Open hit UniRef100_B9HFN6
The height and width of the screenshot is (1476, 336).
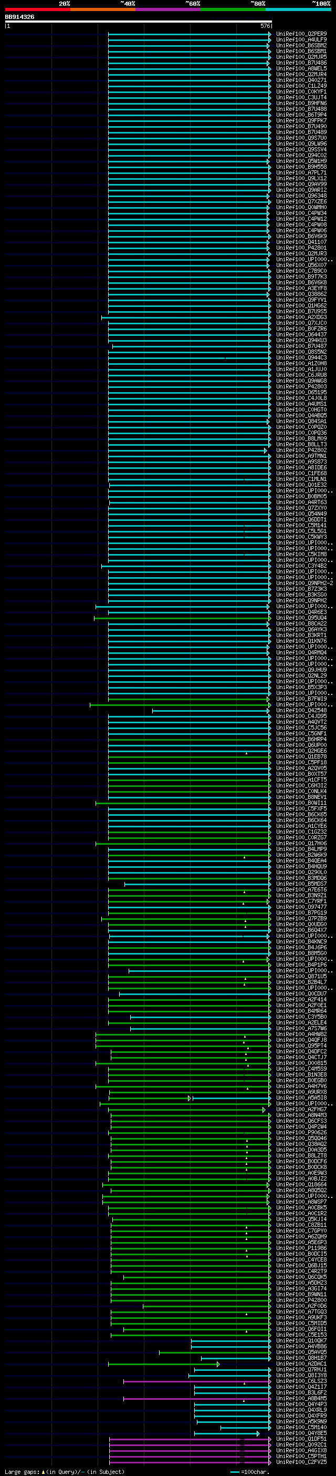tap(302, 104)
